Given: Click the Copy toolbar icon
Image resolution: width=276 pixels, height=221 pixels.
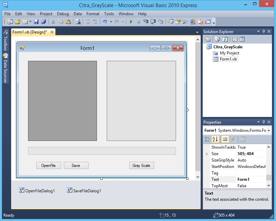Looking at the screenshot, I should coord(61,22).
